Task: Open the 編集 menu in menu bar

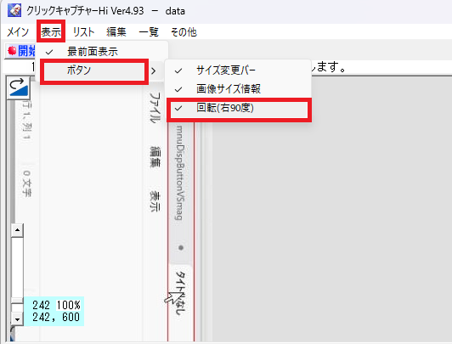Action: (x=116, y=31)
